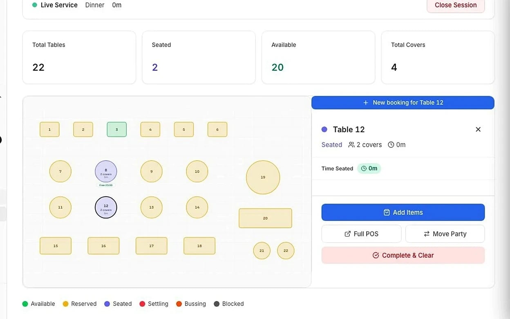Screen dimensions: 510x319
Task: Click the dark Blocked legend swatch
Action: tap(217, 304)
